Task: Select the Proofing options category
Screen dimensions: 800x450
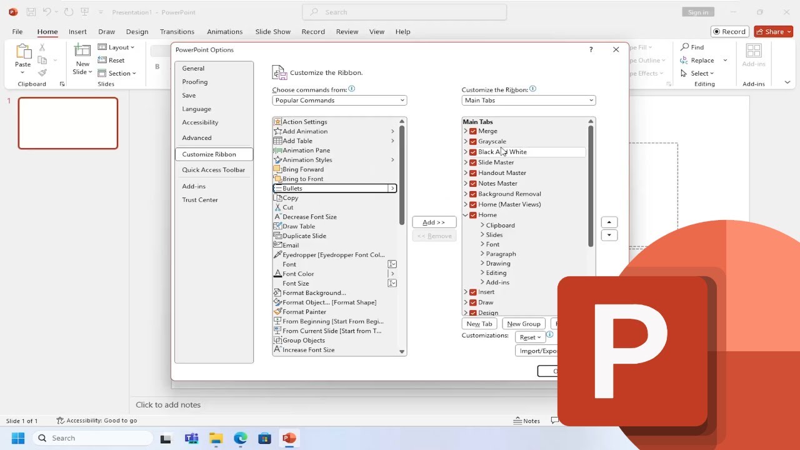Action: (195, 82)
